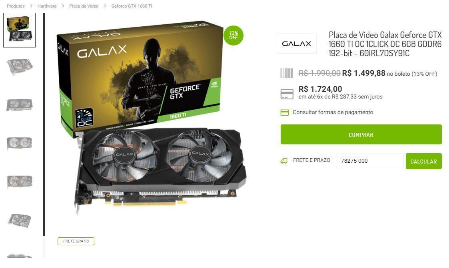Select the fourth thumbnail showing front fans
Screen dimensions: 449x268
point(20,143)
